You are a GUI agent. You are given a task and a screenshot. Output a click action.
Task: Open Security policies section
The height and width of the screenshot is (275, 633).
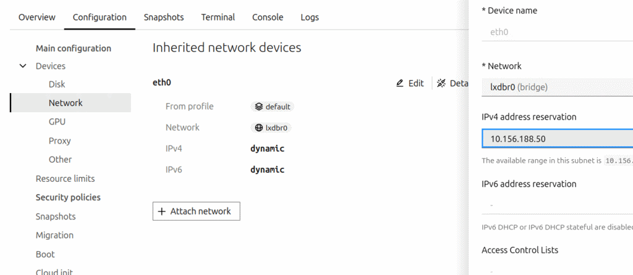(68, 198)
